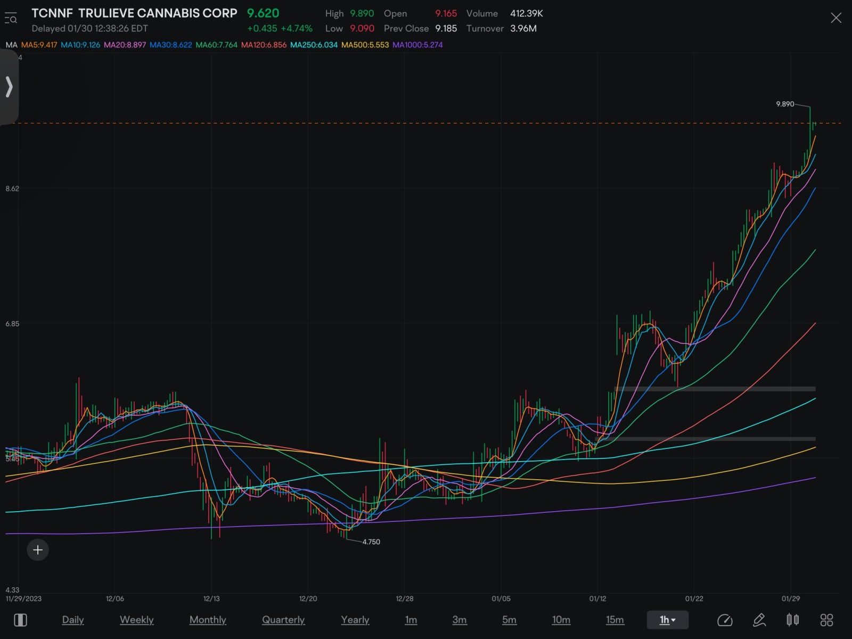
Task: Click the 8.62 price axis label
Action: (x=12, y=189)
